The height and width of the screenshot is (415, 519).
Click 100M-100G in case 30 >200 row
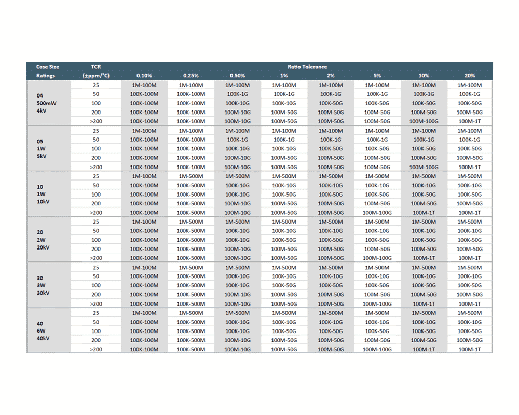[377, 303]
